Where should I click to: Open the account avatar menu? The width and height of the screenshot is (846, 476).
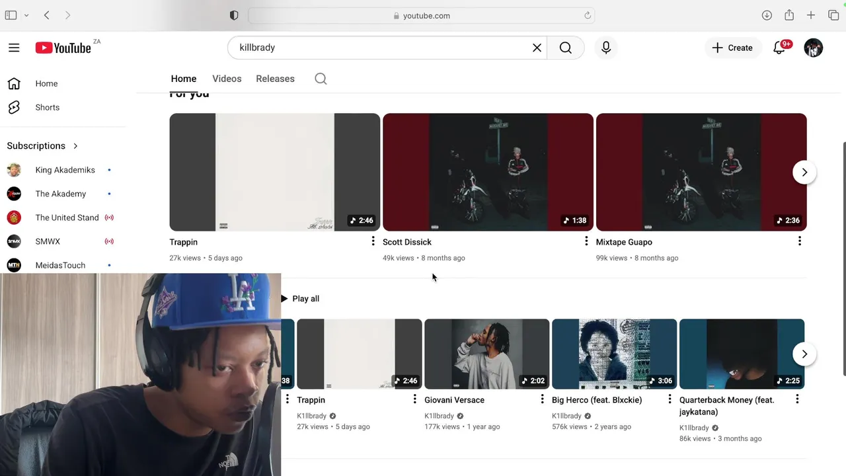tap(814, 48)
